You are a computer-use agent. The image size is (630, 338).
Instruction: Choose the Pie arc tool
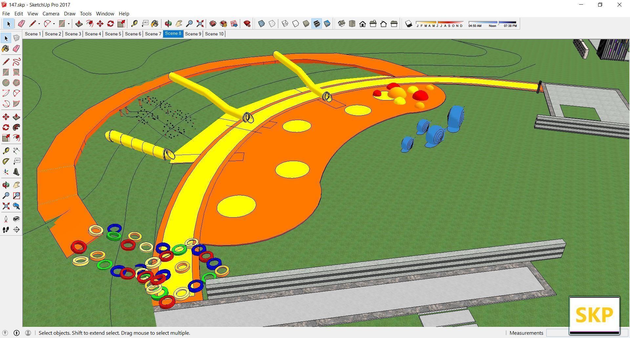(x=16, y=104)
